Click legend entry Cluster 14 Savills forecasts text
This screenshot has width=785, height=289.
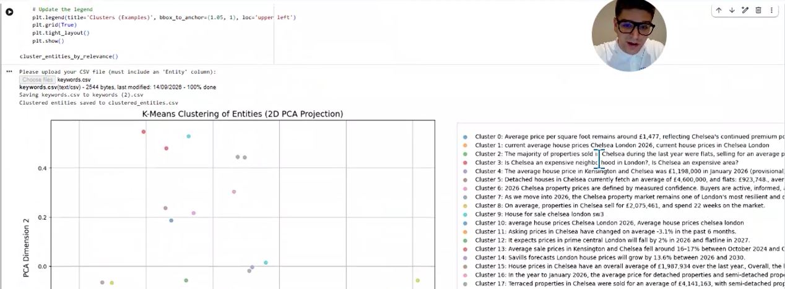tap(610, 257)
